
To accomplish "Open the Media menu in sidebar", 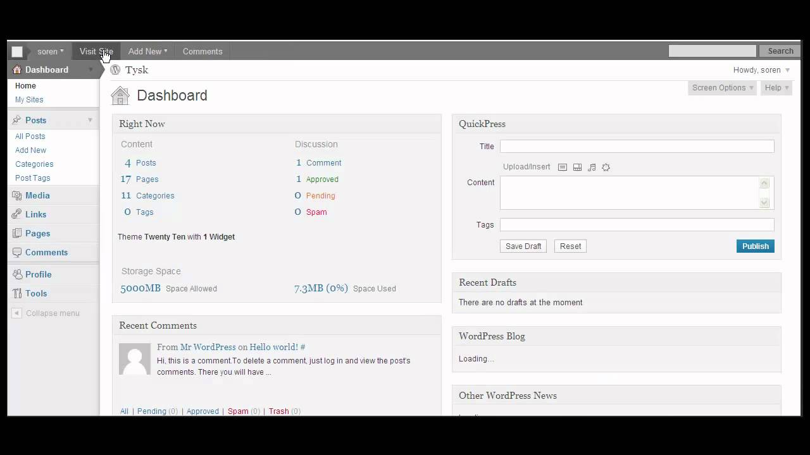I will tap(38, 196).
